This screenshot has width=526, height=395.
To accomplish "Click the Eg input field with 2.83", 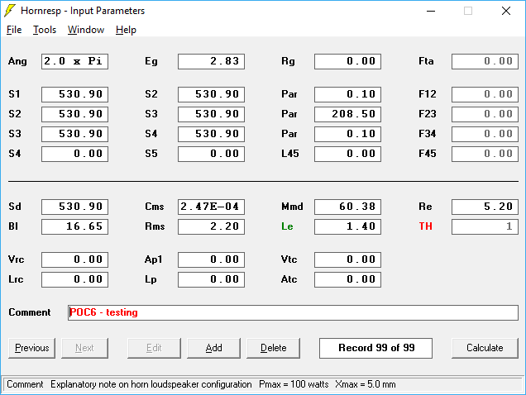I will pyautogui.click(x=211, y=61).
